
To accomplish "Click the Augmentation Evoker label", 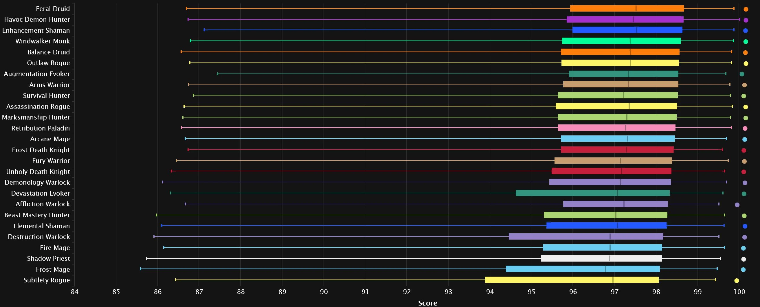I will point(37,74).
